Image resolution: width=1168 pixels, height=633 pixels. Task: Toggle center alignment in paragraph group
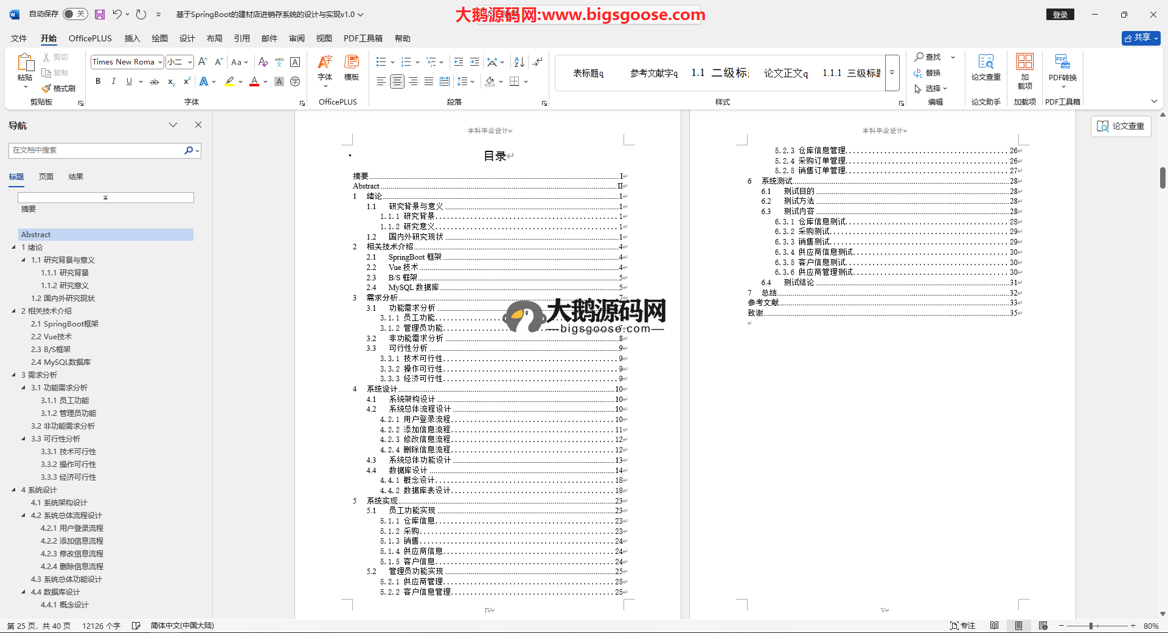coord(397,81)
